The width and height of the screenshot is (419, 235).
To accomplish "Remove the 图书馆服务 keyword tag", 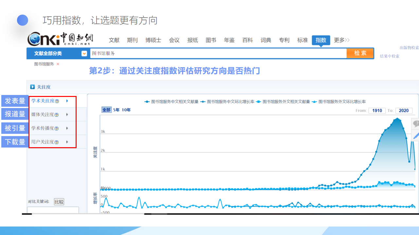I will (x=58, y=64).
